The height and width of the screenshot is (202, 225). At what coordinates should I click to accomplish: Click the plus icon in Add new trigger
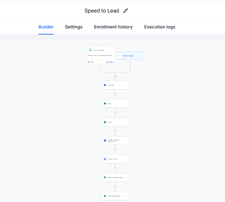120,56
